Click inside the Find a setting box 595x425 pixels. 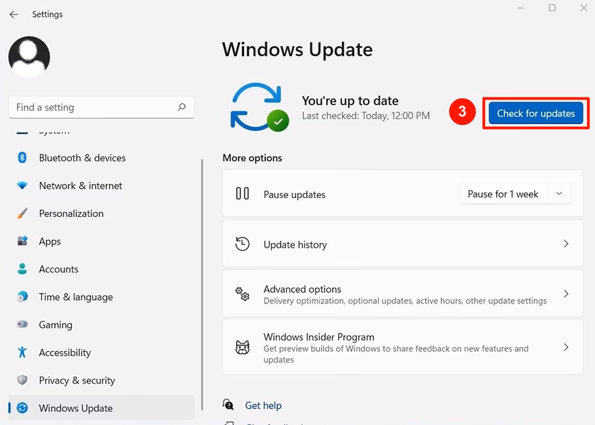(x=92, y=107)
